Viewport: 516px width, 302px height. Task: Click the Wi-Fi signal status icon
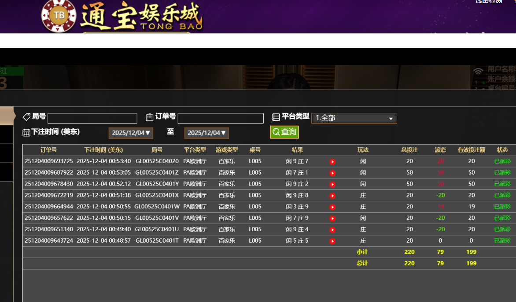478,71
